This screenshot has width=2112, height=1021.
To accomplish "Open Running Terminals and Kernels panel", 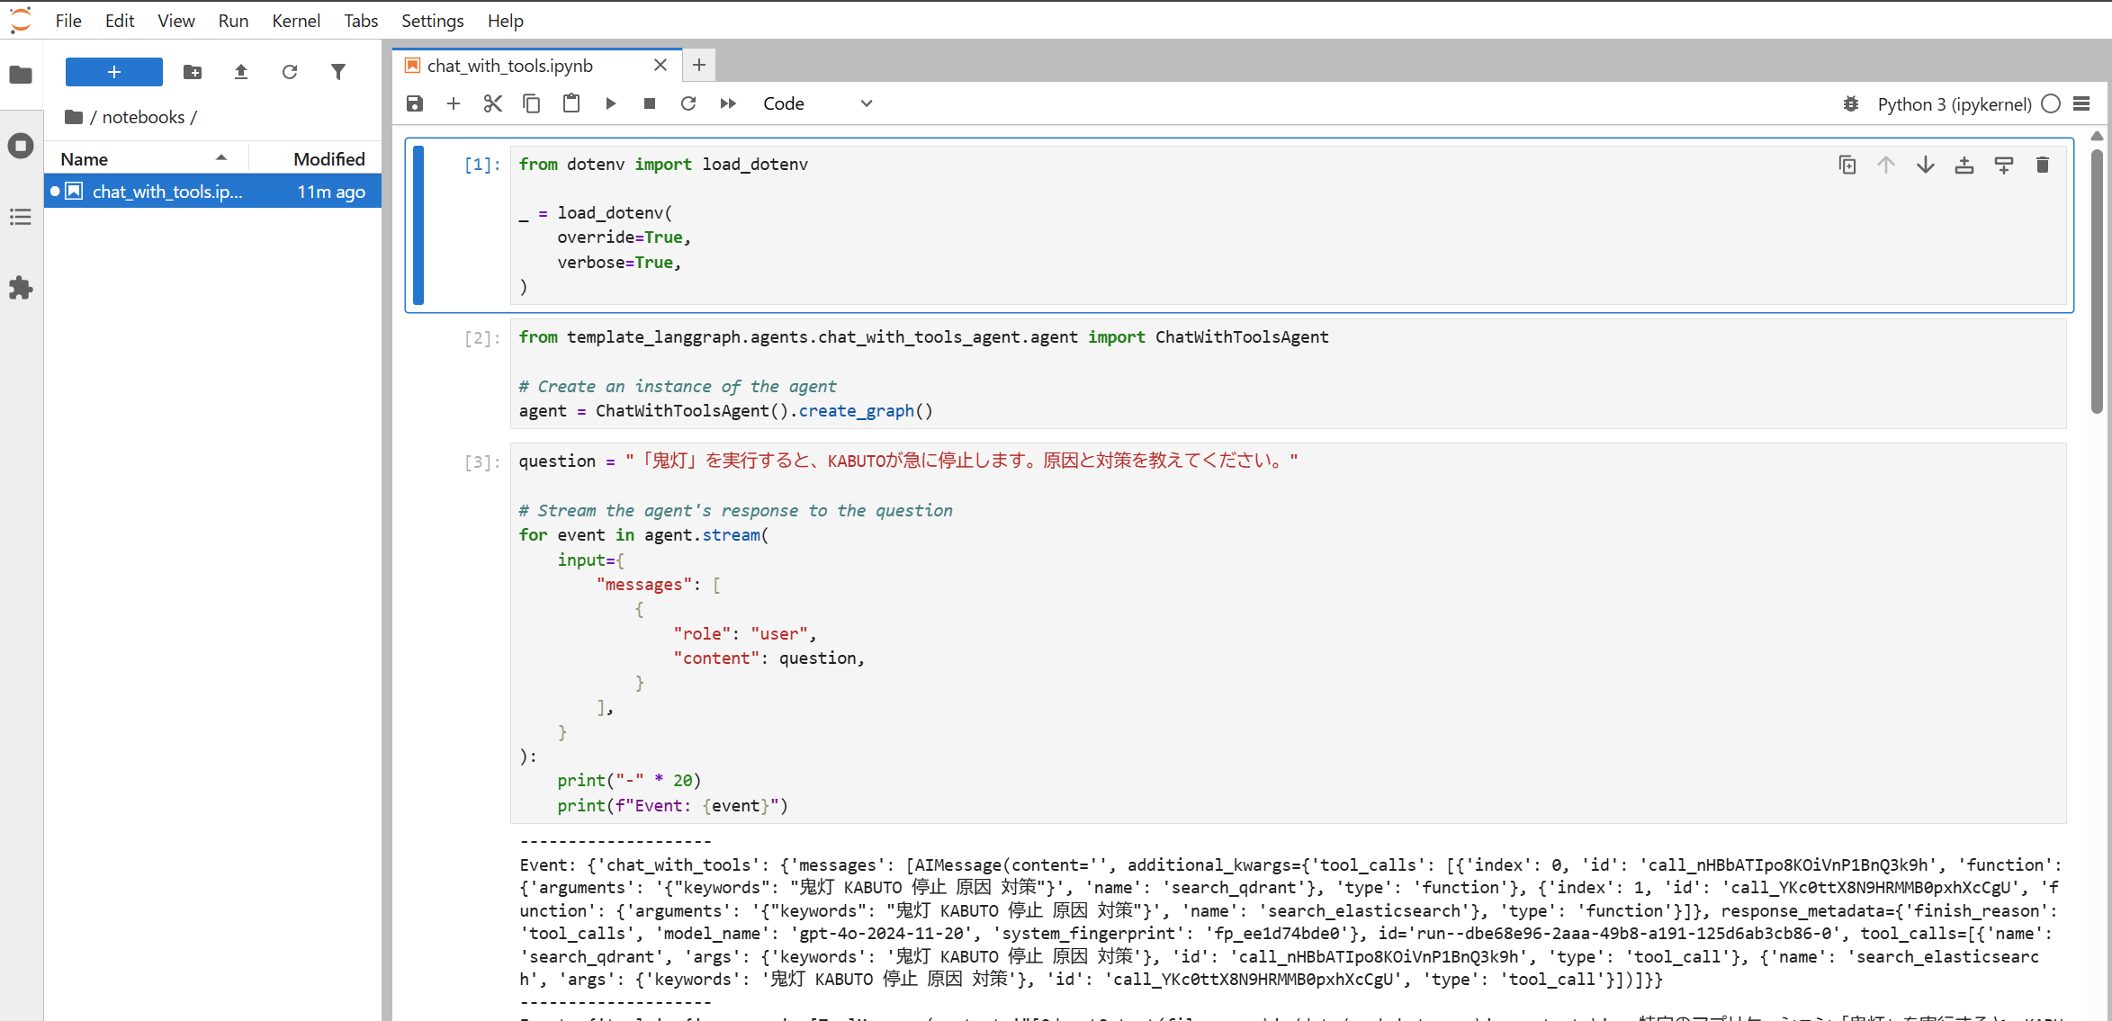I will 21,146.
